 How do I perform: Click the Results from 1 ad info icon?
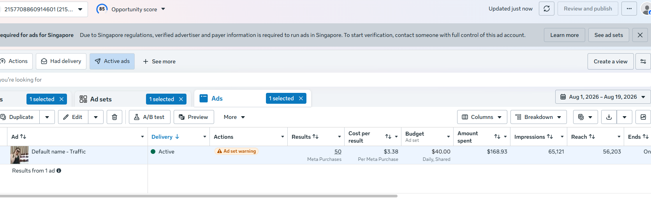pos(59,171)
